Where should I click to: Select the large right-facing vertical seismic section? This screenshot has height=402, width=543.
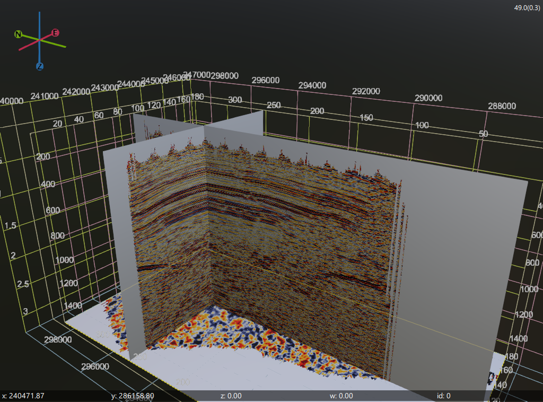[x=297, y=239]
